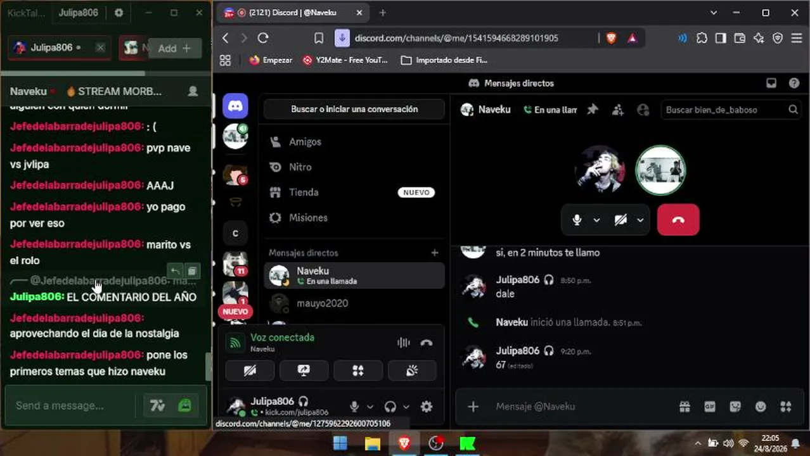Open Discord user settings gear
The height and width of the screenshot is (456, 810).
(427, 407)
